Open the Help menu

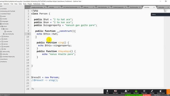coord(43,4)
